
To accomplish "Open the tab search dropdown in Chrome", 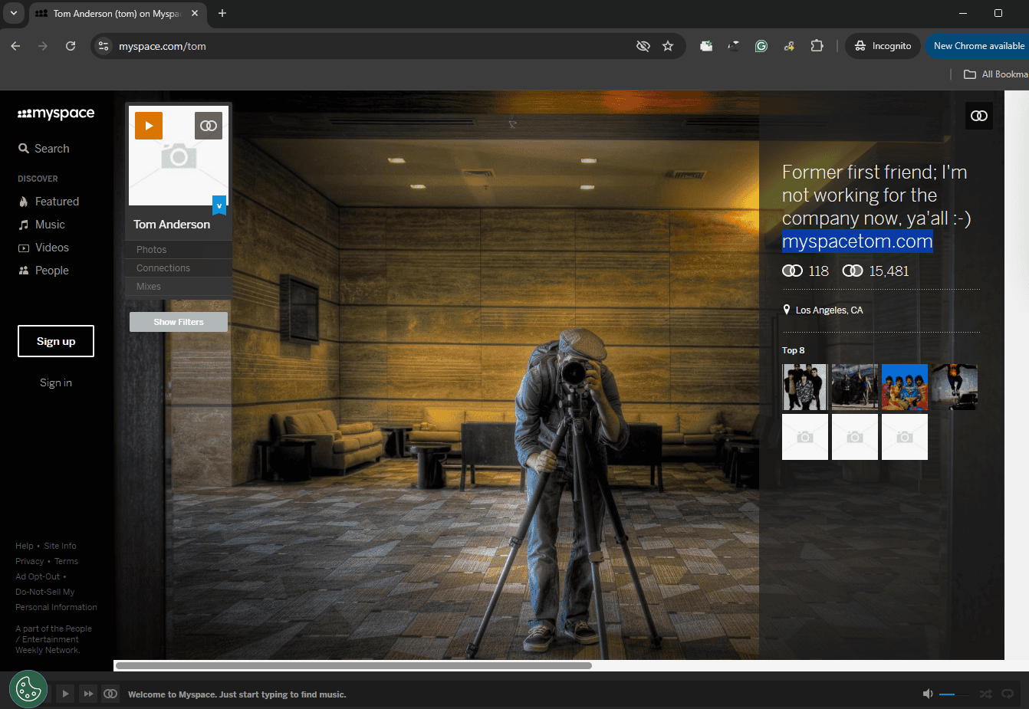I will tap(14, 13).
